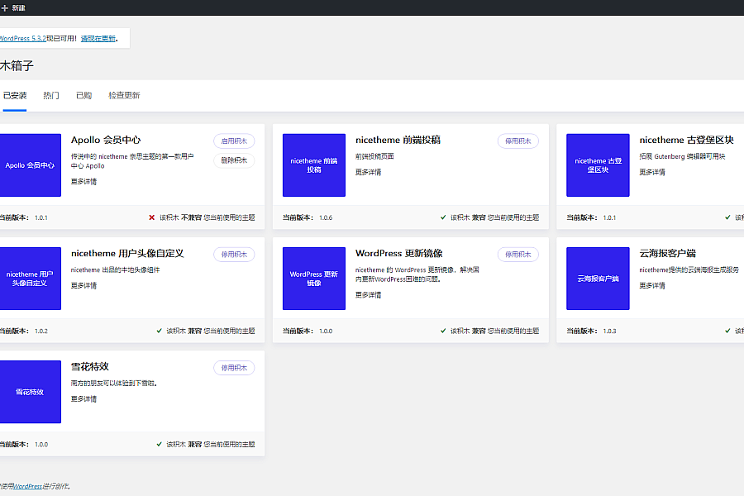Click the 云海报客户端 thumbnail

pyautogui.click(x=598, y=279)
